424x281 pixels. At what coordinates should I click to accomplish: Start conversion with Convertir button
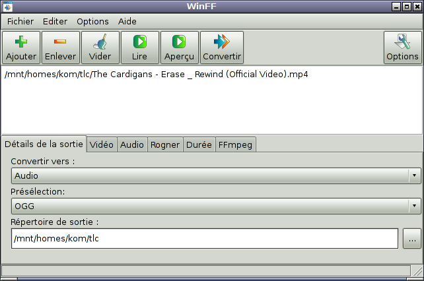pyautogui.click(x=222, y=47)
